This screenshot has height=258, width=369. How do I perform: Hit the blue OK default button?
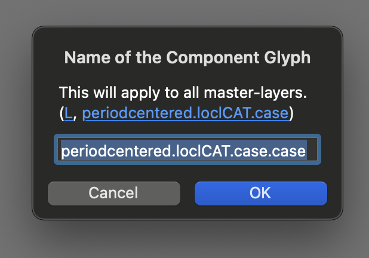pyautogui.click(x=260, y=193)
